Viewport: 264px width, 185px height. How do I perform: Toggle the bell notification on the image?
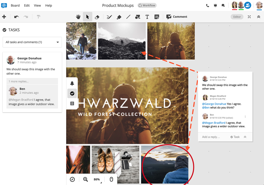point(72,83)
